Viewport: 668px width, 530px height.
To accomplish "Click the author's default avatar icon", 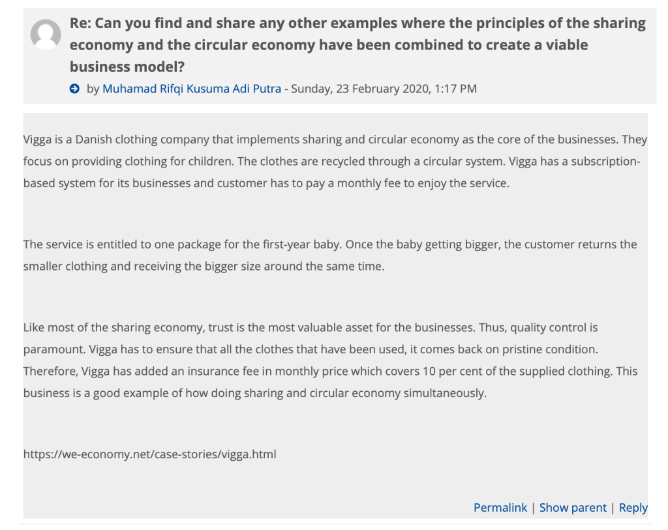I will (x=46, y=34).
